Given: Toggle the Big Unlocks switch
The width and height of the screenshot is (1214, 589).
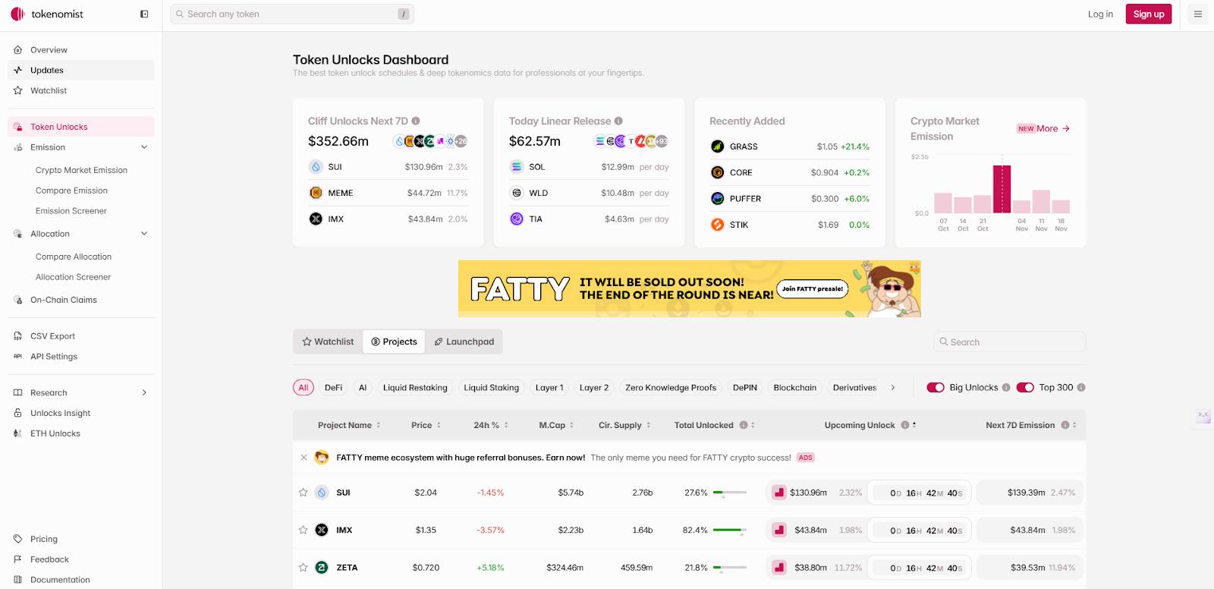Looking at the screenshot, I should (936, 387).
